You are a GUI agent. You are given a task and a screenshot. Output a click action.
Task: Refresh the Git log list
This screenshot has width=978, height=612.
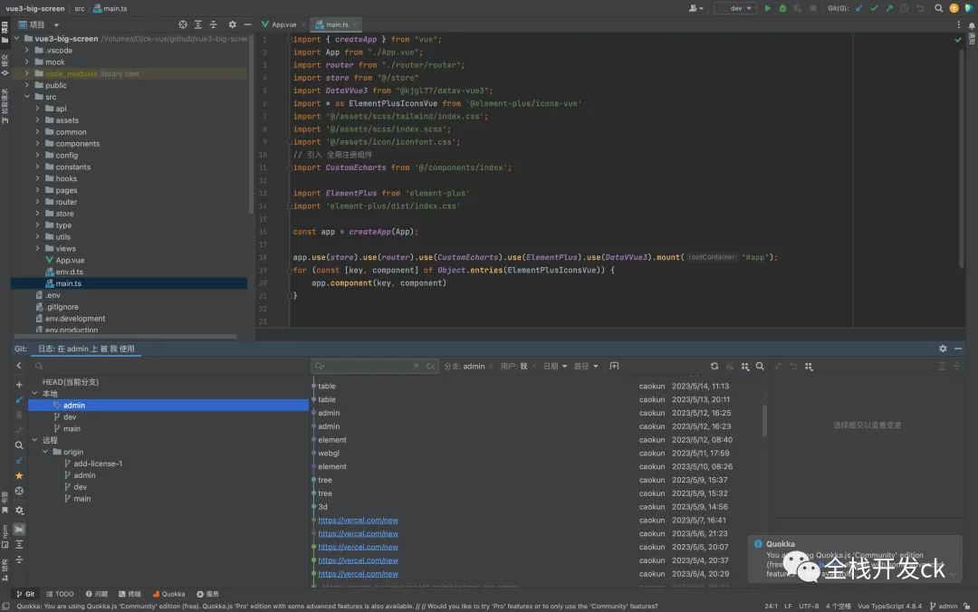tap(714, 367)
